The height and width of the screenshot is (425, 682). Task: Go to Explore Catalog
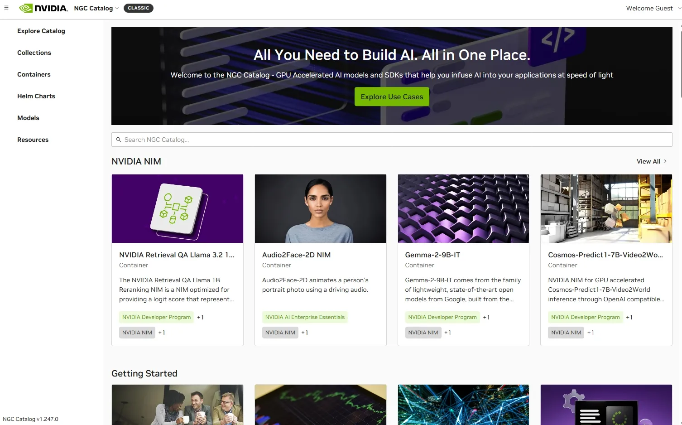pyautogui.click(x=41, y=31)
